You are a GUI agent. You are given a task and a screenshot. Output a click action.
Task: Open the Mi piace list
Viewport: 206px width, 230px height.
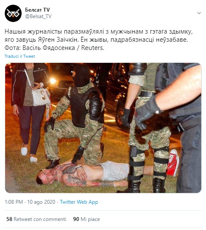90,219
